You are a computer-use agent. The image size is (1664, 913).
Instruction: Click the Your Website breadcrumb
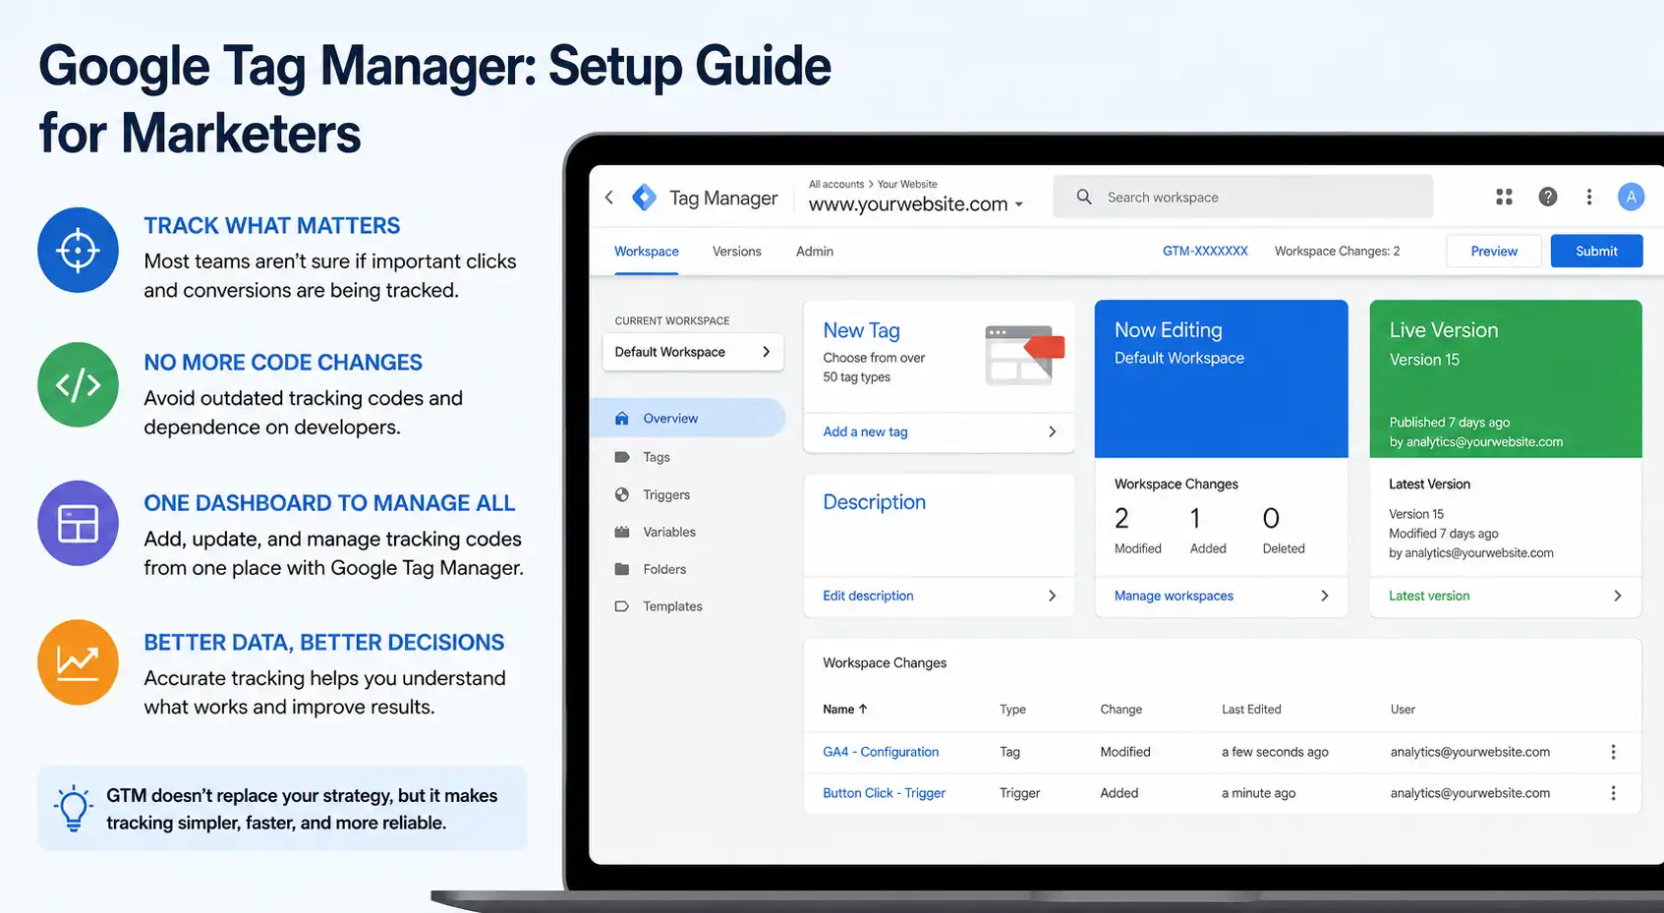pyautogui.click(x=907, y=184)
